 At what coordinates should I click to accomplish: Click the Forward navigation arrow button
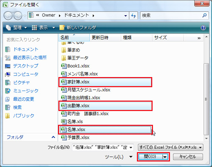[18, 16]
